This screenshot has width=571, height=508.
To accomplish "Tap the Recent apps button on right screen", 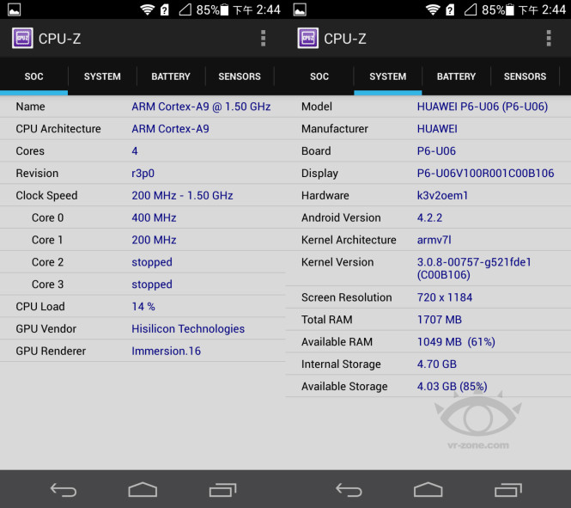I will click(x=508, y=490).
